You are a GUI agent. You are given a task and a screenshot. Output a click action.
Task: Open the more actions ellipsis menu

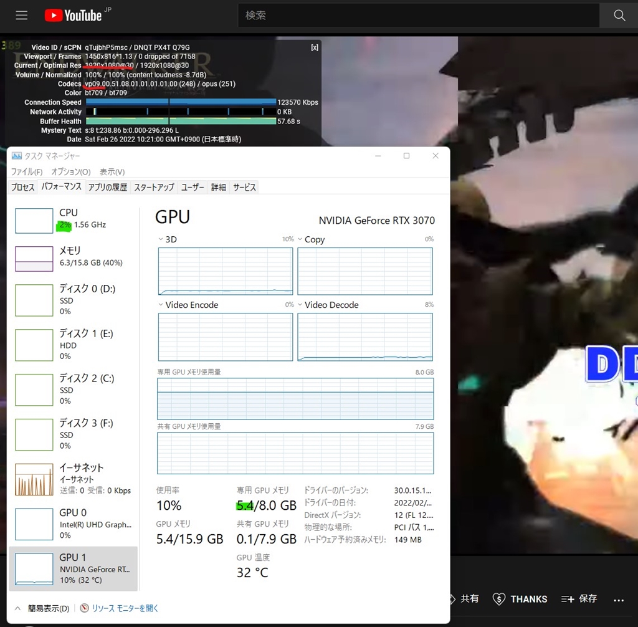pyautogui.click(x=619, y=600)
